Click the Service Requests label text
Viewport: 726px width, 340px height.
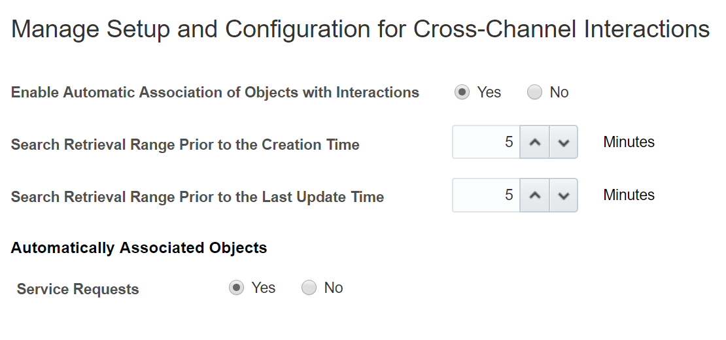(x=78, y=289)
